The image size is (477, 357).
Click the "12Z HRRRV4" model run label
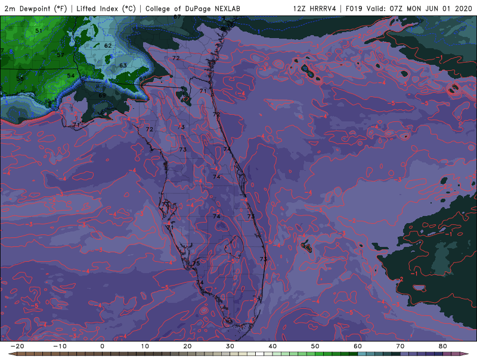click(315, 8)
